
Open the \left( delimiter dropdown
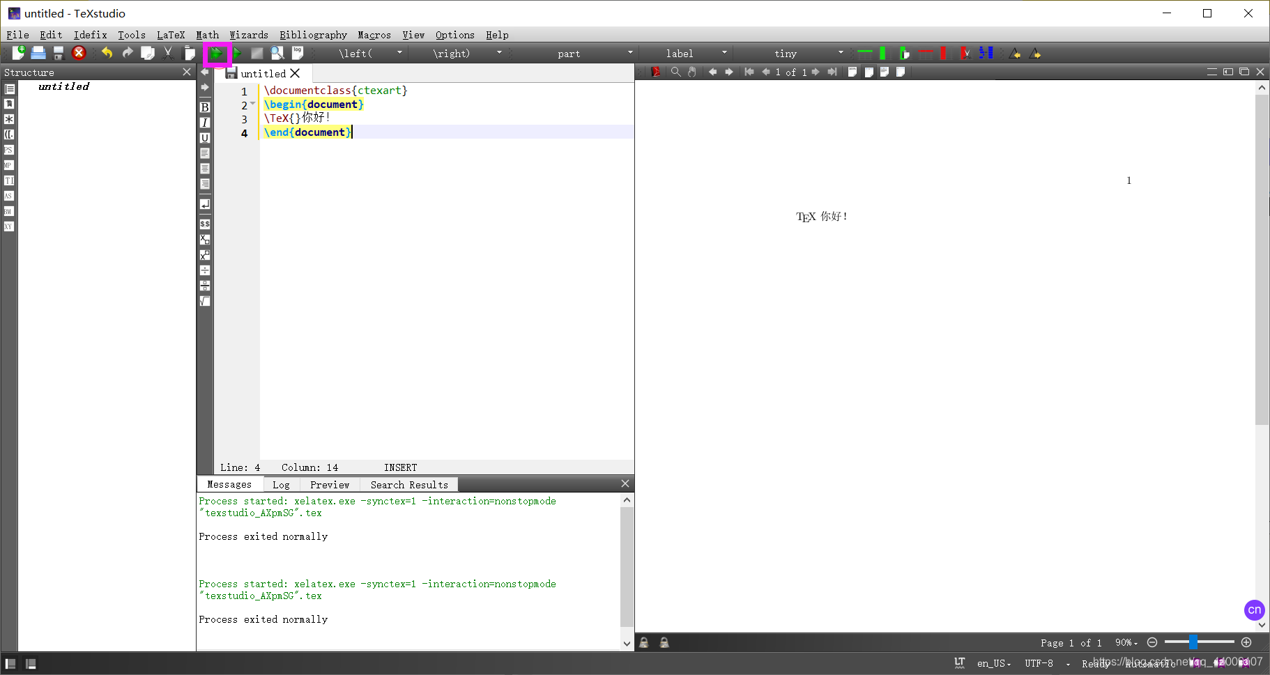pos(371,53)
